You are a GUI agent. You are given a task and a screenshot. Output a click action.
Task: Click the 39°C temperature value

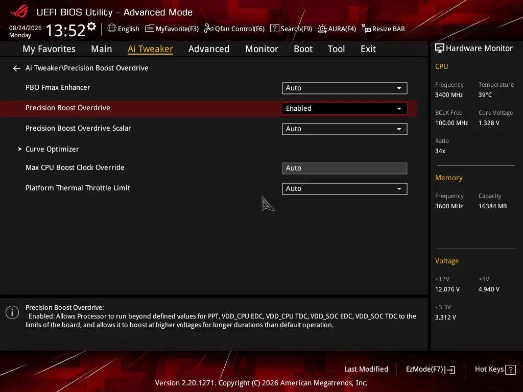[485, 95]
